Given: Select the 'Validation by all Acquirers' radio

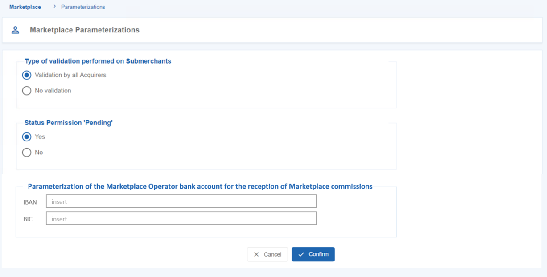Looking at the screenshot, I should click(27, 75).
